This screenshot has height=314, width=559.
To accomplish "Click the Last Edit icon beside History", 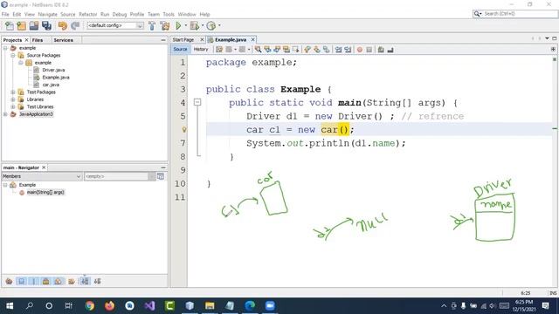I will 219,50.
